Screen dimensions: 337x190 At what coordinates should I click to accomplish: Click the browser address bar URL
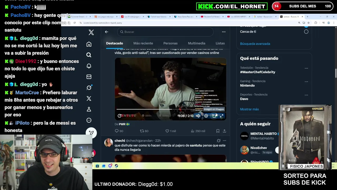pyautogui.click(x=103, y=23)
